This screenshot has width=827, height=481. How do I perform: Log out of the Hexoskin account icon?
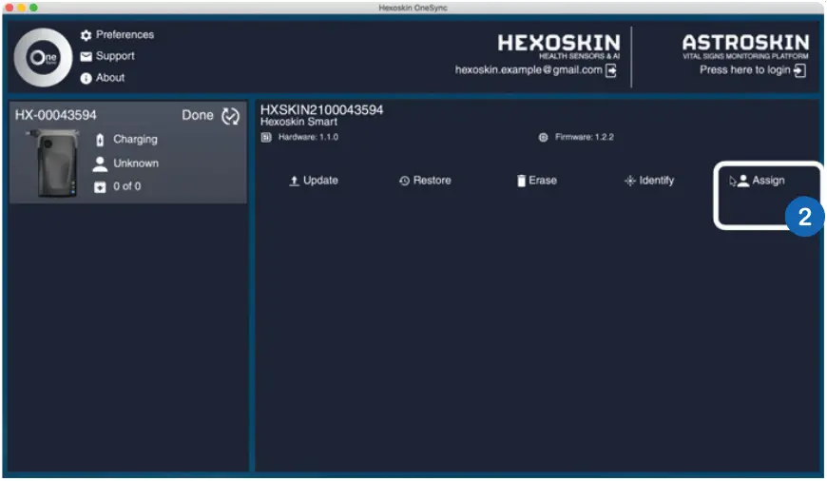(x=611, y=70)
